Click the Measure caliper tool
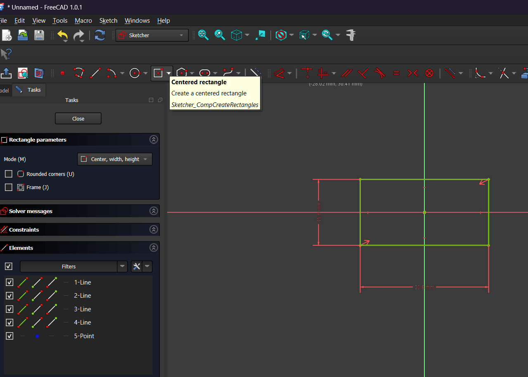Screen dimensions: 528x377 [351, 35]
